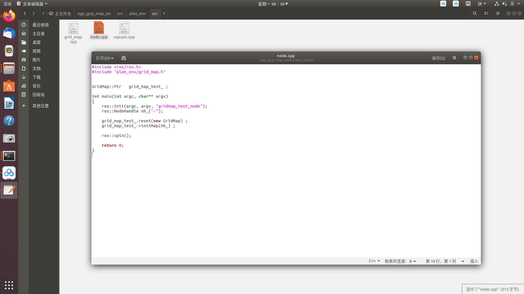Image resolution: width=524 pixels, height=294 pixels.
Task: Expand the tab width dropdown
Action: (400, 261)
